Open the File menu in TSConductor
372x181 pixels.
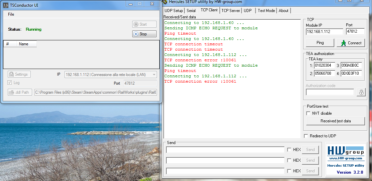[x=11, y=14]
